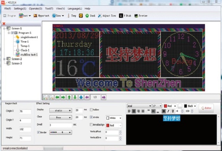
Task: Set vertical alignment to top
Action: pos(148,110)
